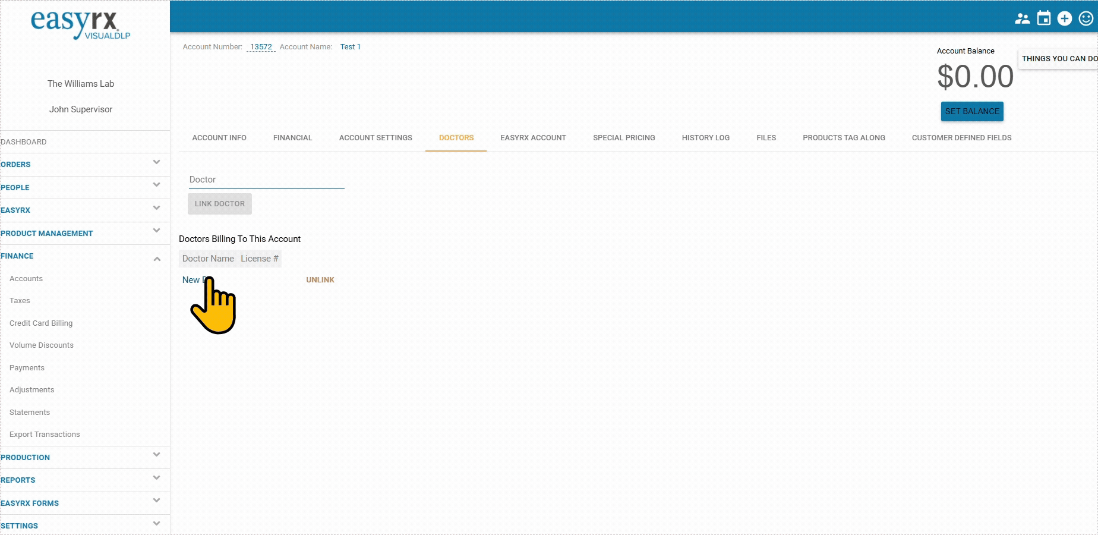Image resolution: width=1098 pixels, height=535 pixels.
Task: Expand the Orders menu section
Action: coord(156,163)
